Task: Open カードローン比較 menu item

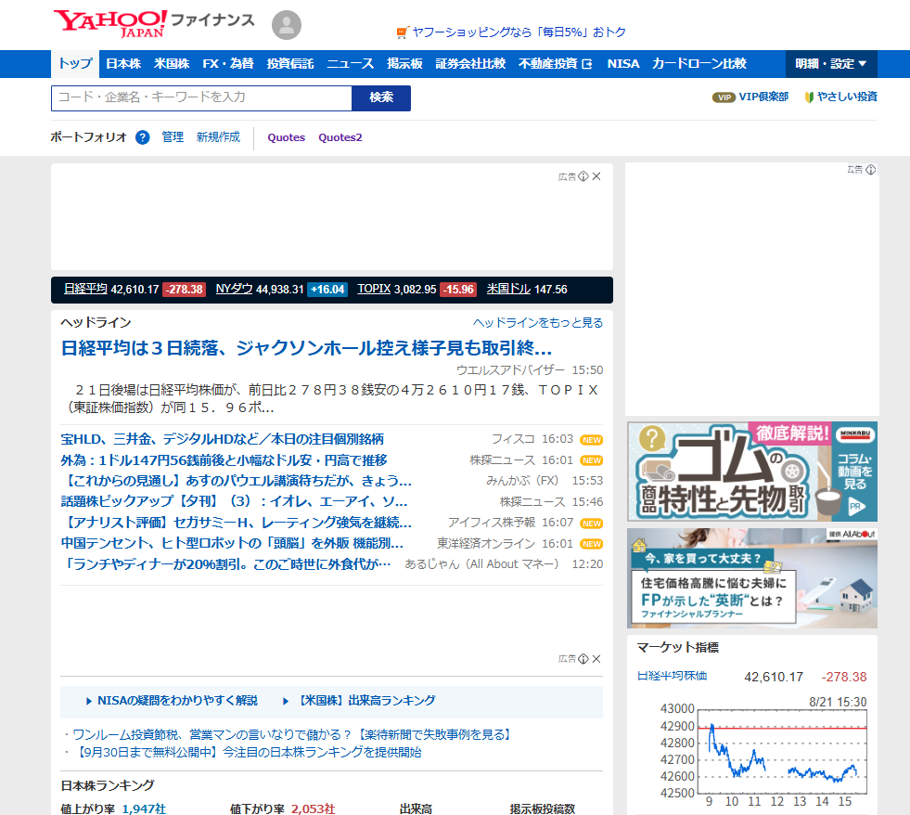Action: [699, 64]
